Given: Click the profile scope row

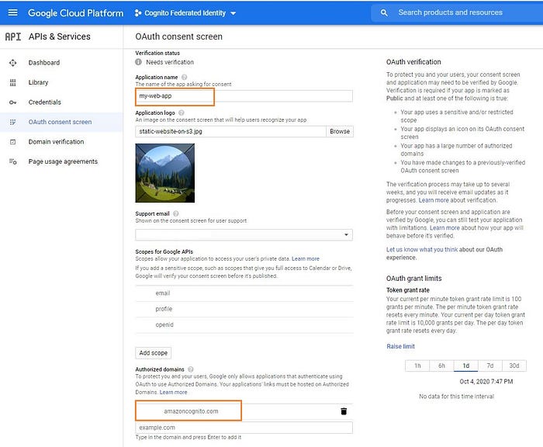Looking at the screenshot, I should point(244,309).
